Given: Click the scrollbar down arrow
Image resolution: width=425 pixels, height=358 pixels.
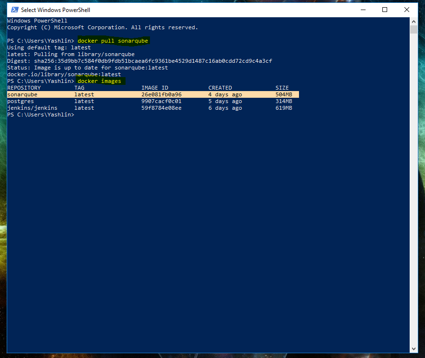Looking at the screenshot, I should point(414,349).
